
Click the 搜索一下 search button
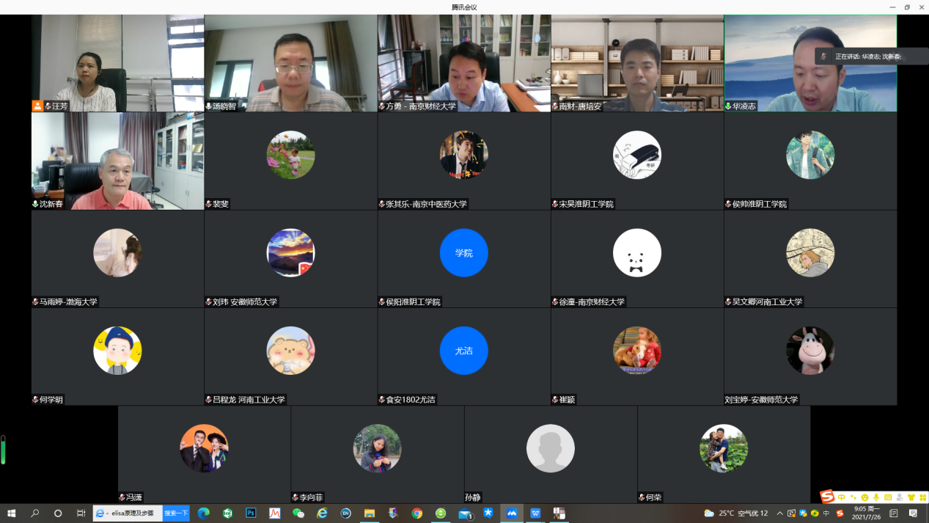[176, 513]
